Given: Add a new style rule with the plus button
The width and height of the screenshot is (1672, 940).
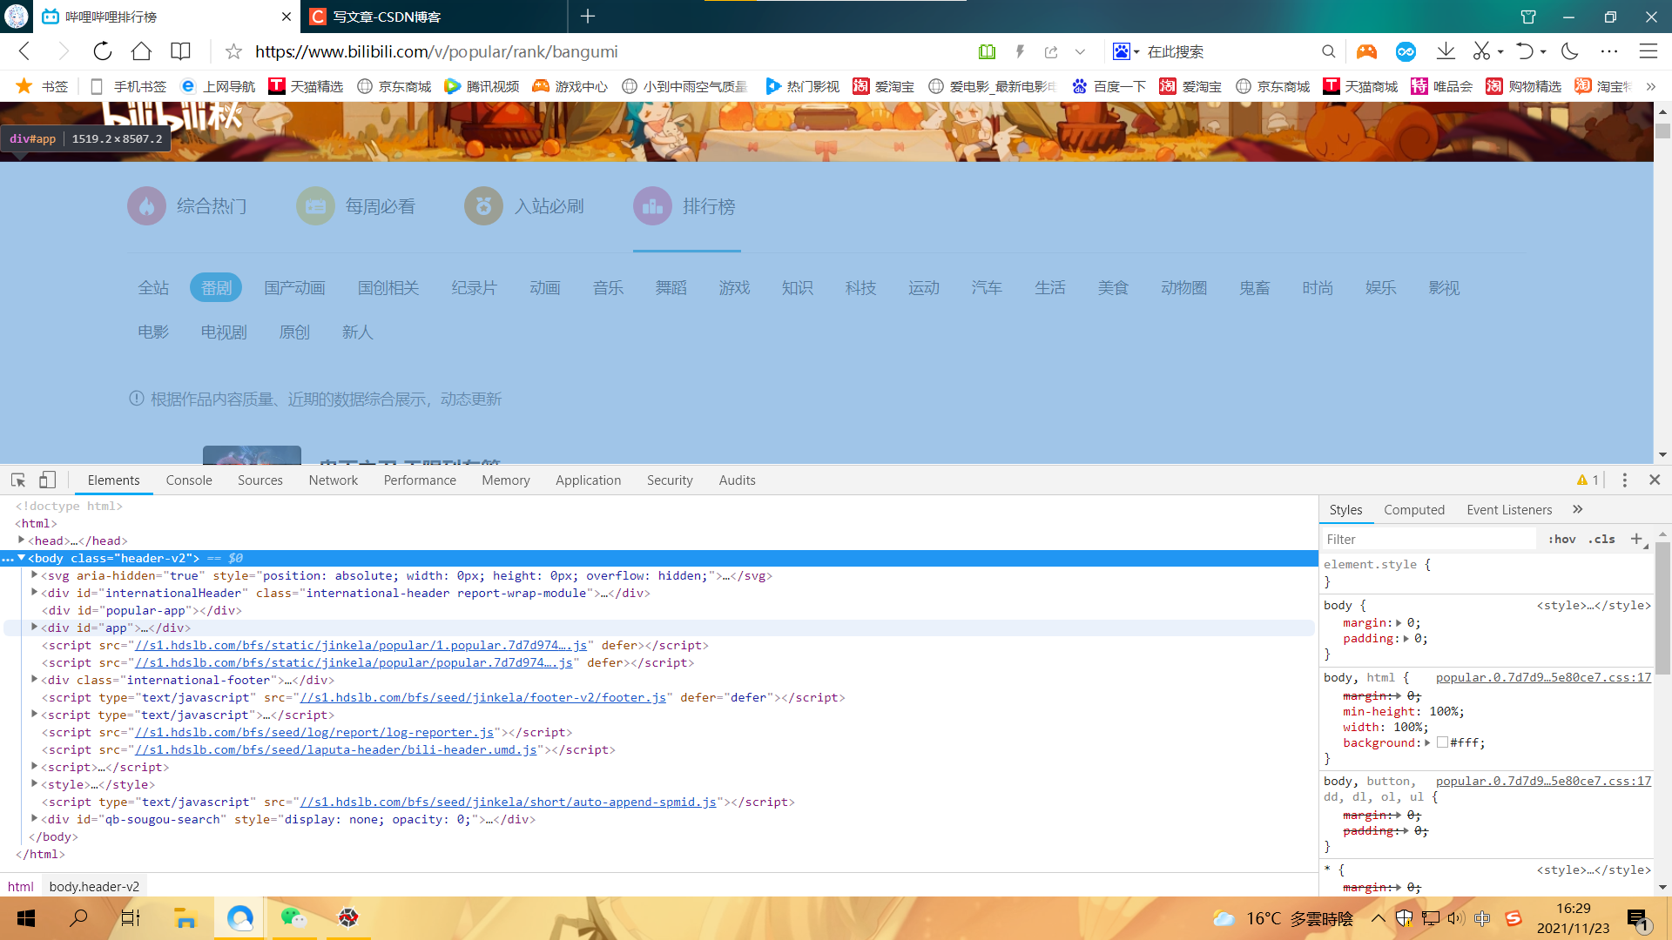Looking at the screenshot, I should (1636, 539).
